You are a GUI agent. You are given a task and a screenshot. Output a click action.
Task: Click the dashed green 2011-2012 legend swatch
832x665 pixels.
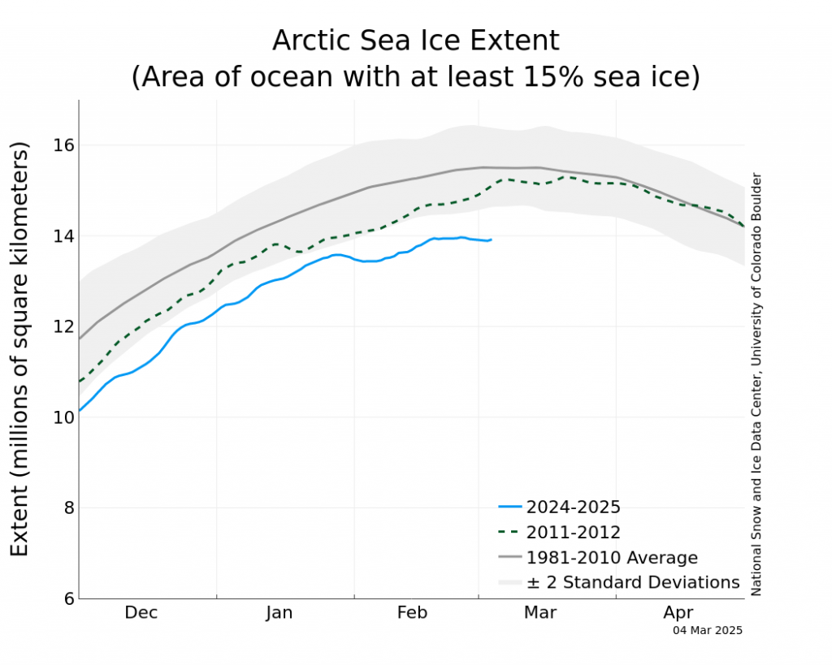click(x=510, y=532)
